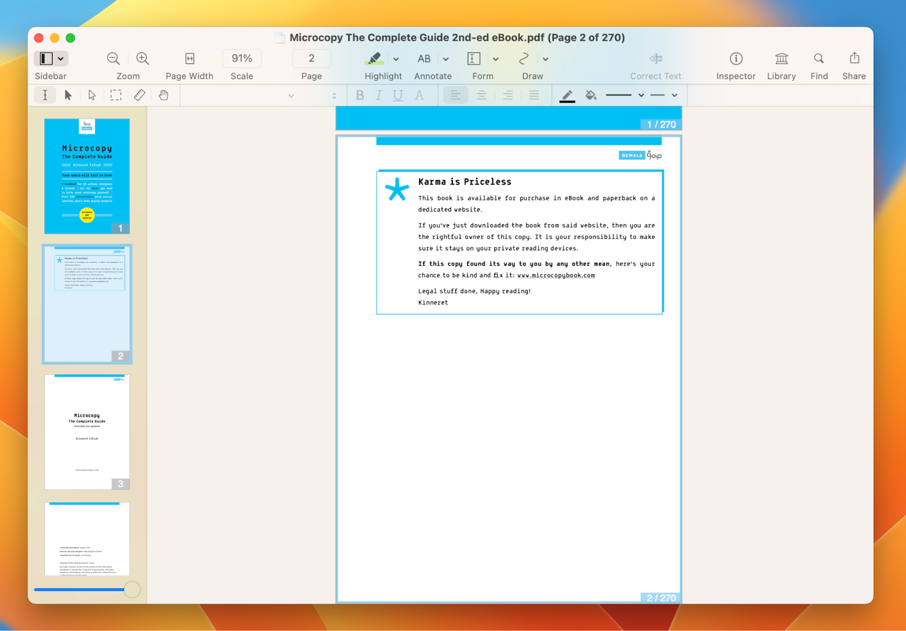
Task: Select the ruler measure tool
Action: [x=139, y=95]
